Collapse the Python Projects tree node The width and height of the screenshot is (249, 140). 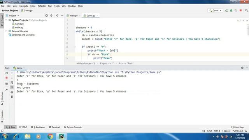[6, 20]
